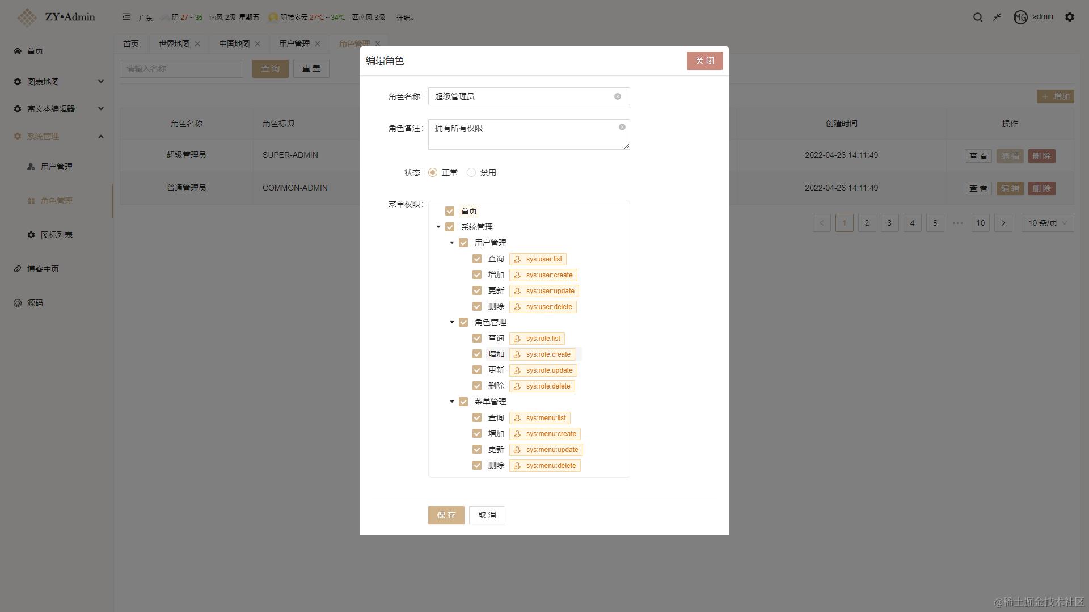This screenshot has width=1089, height=612.
Task: Click the 保存 button to save role
Action: [x=446, y=515]
